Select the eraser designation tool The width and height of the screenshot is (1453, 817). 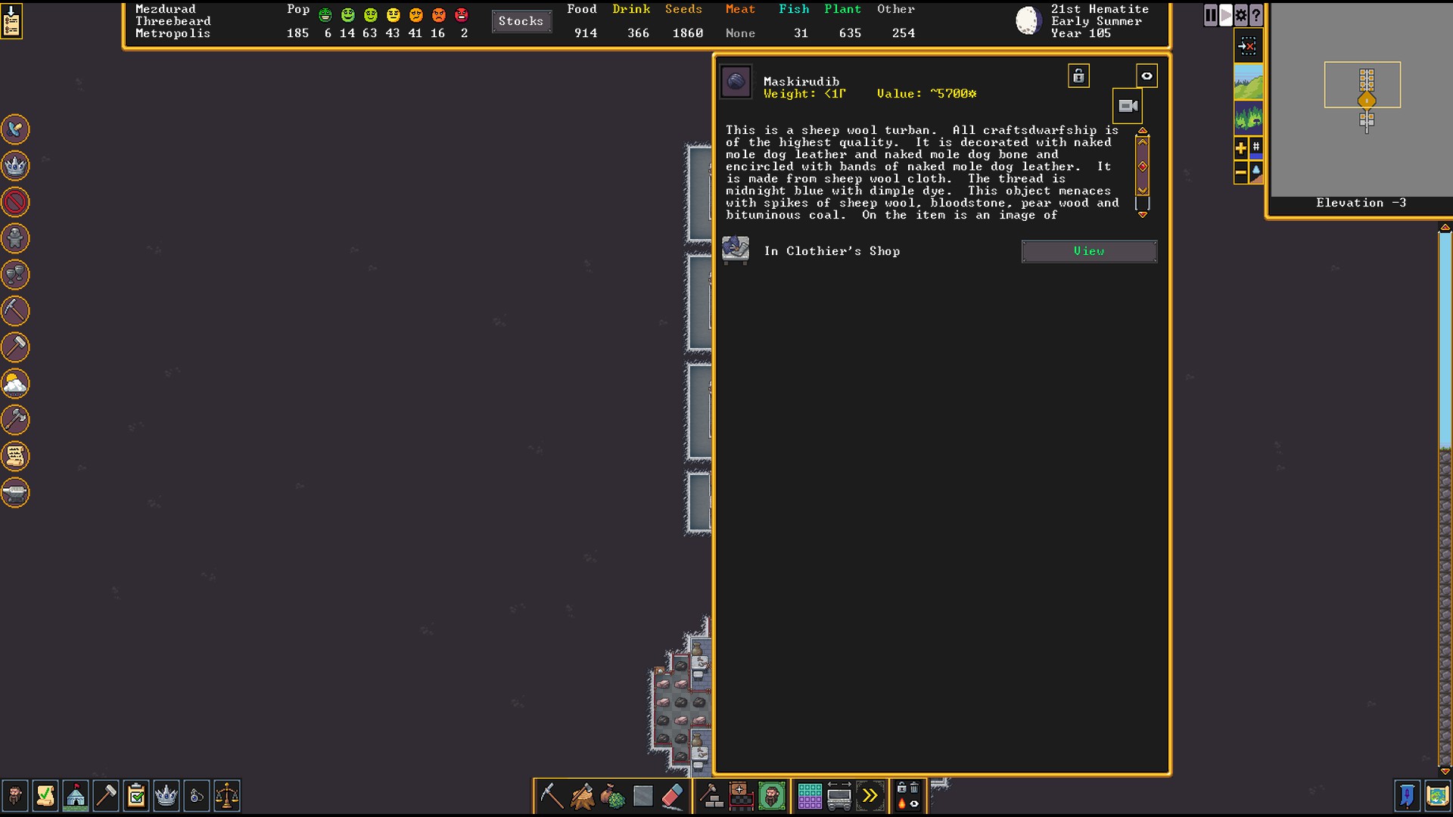point(673,797)
